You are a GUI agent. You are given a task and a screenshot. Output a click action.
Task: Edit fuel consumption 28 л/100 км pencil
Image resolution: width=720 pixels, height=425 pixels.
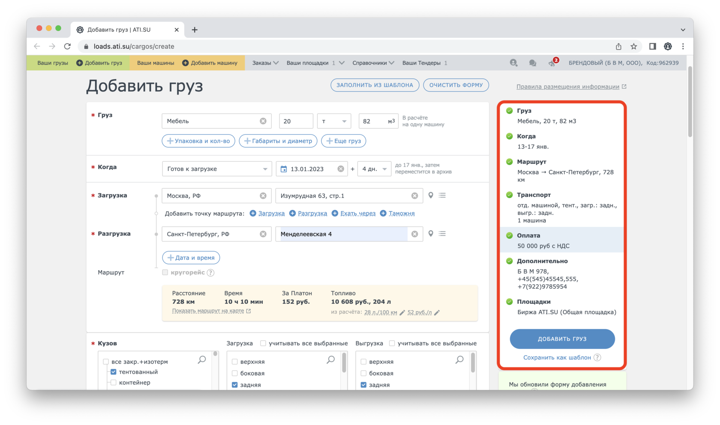(x=402, y=312)
